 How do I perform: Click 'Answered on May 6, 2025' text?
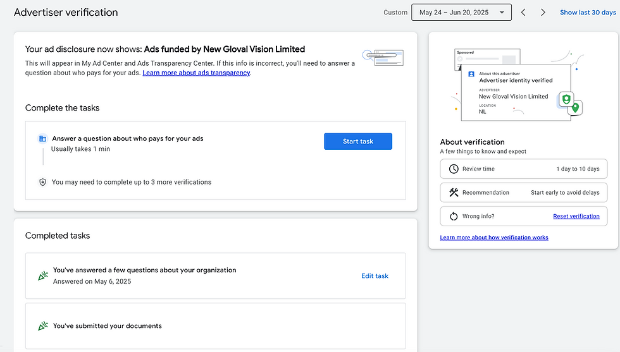92,281
